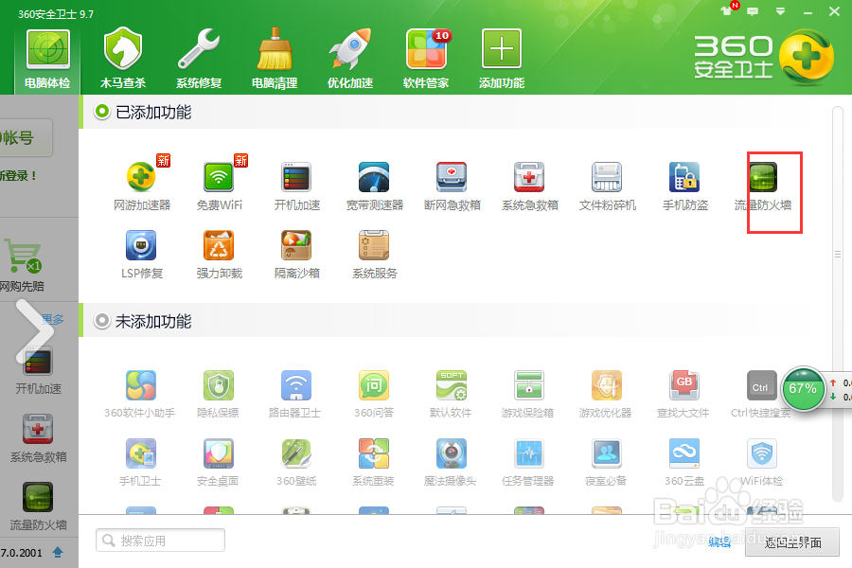Add 安全桌面 function
This screenshot has width=852, height=568.
point(219,462)
